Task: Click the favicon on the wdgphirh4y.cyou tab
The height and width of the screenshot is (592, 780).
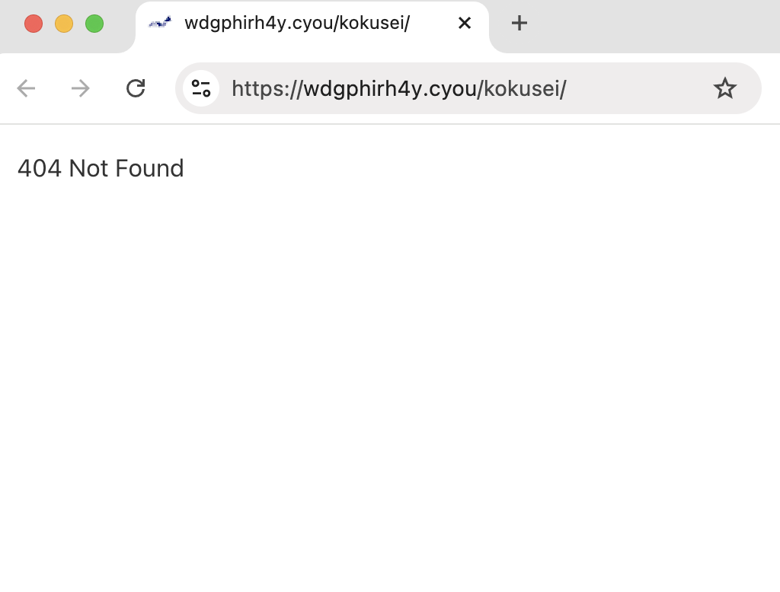Action: pos(160,24)
